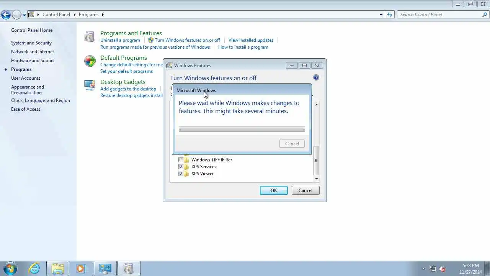Click the muted volume tray icon
490x276 pixels.
(443, 269)
